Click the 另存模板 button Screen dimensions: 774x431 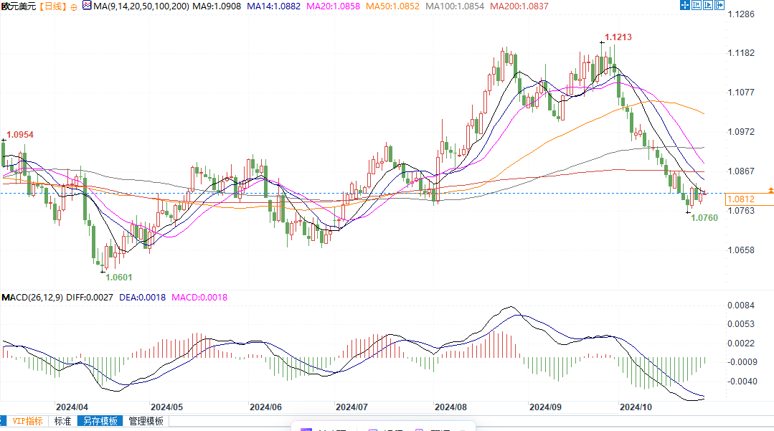point(100,422)
